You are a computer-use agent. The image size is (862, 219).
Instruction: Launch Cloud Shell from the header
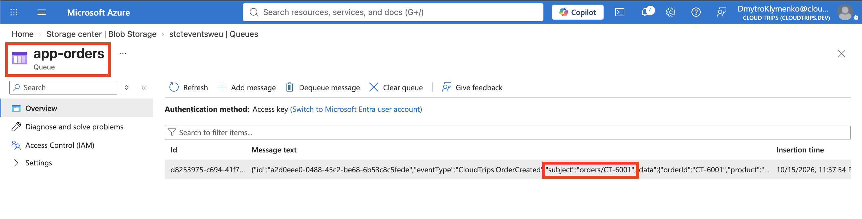[619, 12]
